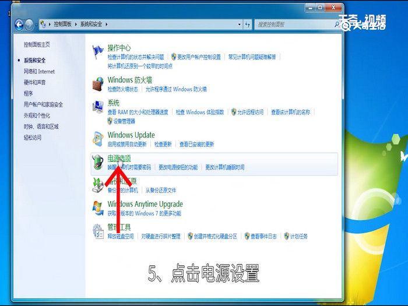Go to 控制面板主页 in sidebar
This screenshot has width=408, height=306.
37,44
